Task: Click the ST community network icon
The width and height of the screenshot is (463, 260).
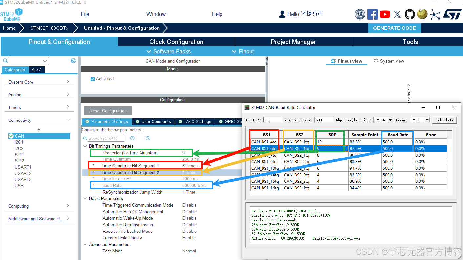Action: coord(435,14)
